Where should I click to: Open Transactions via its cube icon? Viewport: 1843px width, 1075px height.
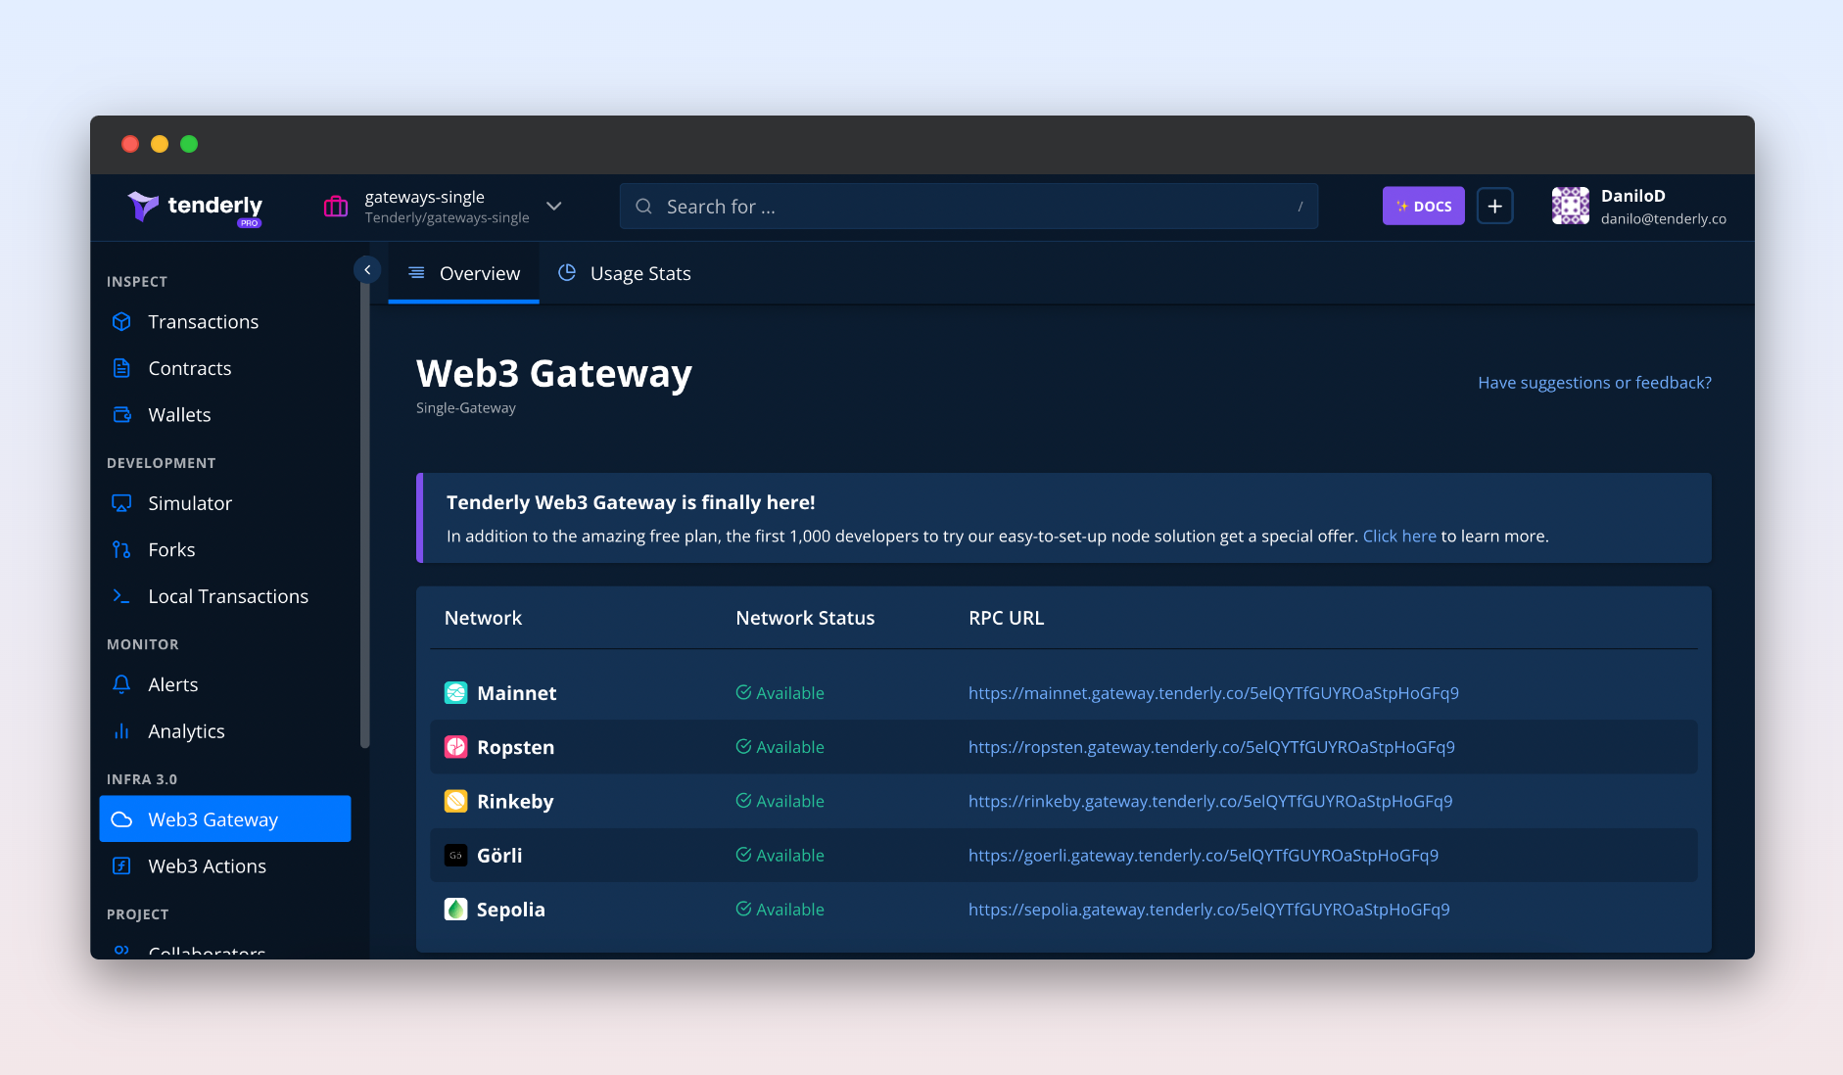pyautogui.click(x=121, y=322)
